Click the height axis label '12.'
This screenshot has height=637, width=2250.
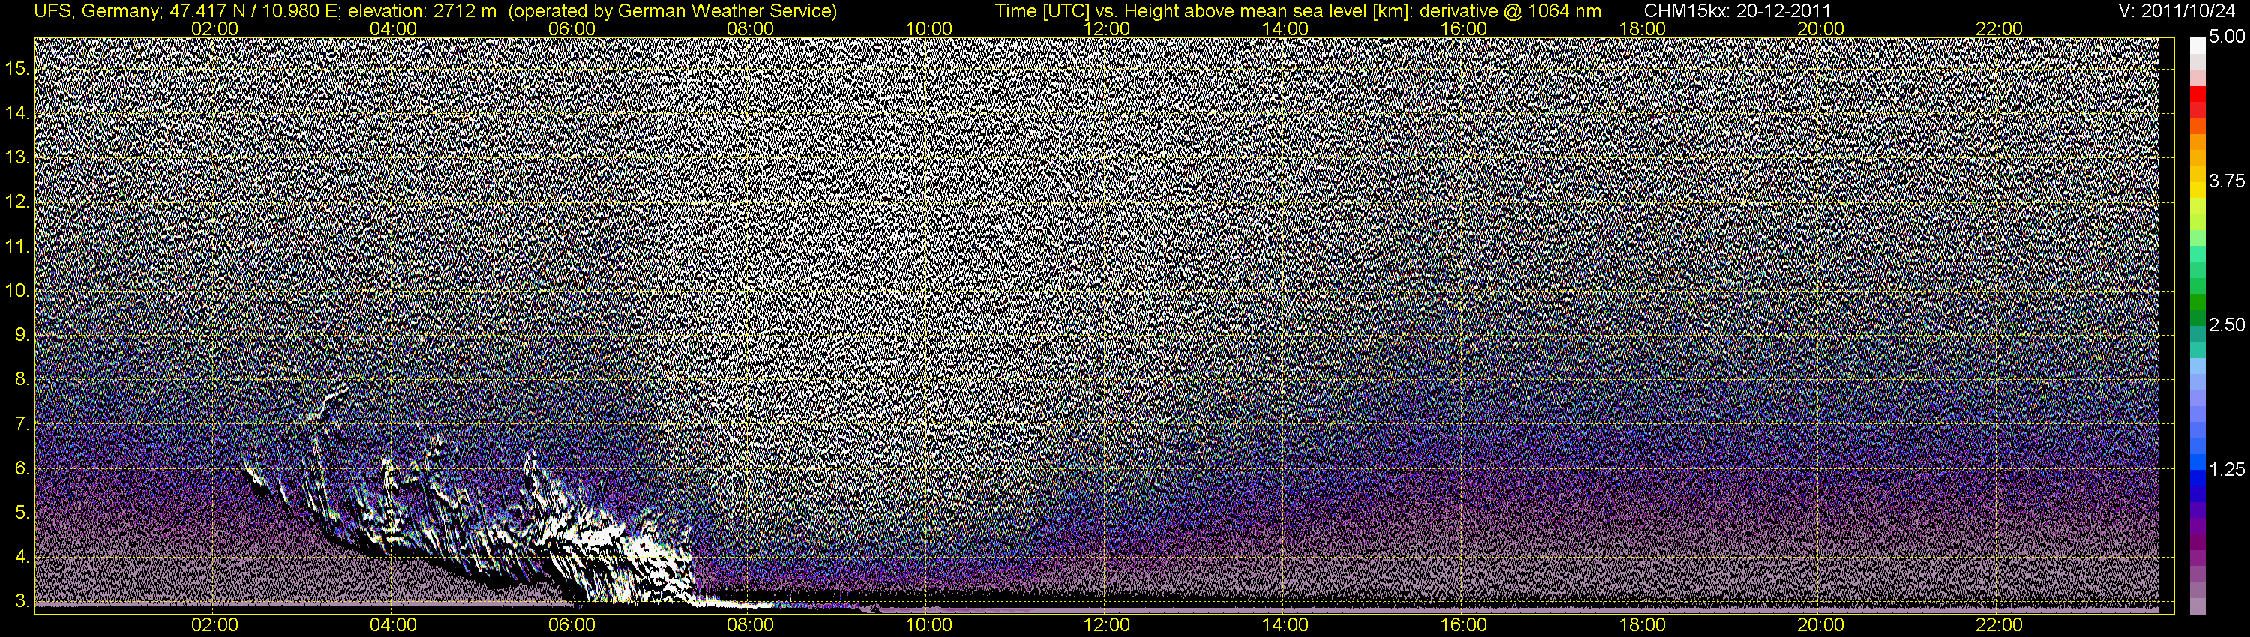16,202
